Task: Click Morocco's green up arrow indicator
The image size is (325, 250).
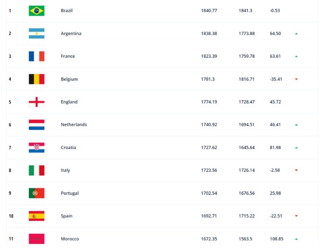Action: pos(297,239)
